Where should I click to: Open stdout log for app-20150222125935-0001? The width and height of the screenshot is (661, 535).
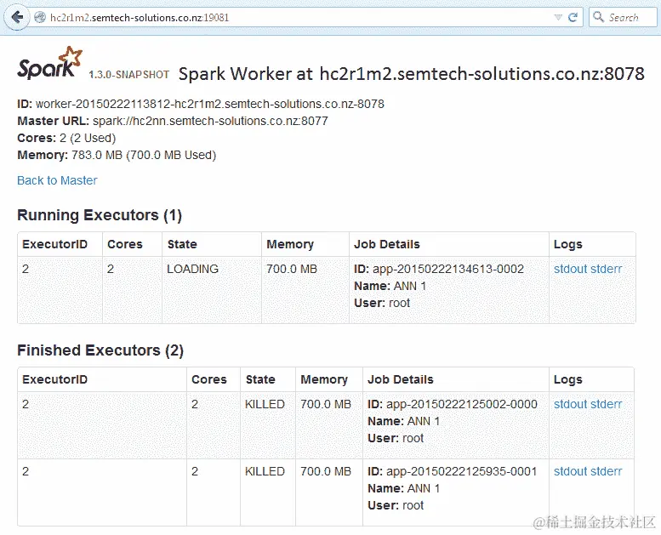point(569,471)
